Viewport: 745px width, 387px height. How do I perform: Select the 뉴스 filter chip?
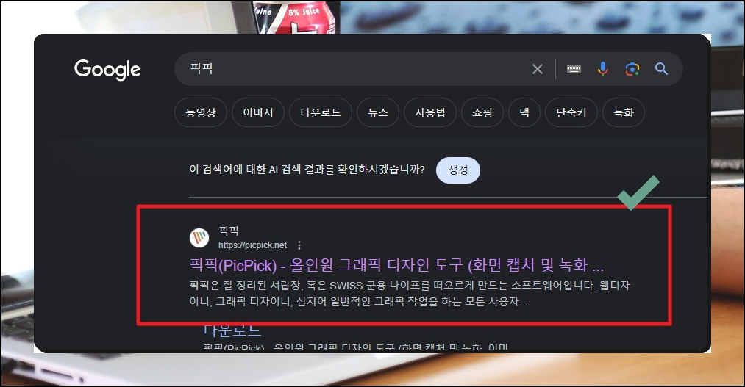(378, 113)
